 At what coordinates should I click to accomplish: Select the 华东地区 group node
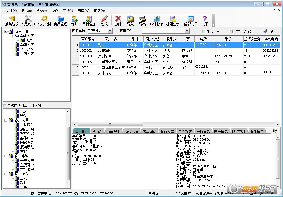click(x=27, y=49)
